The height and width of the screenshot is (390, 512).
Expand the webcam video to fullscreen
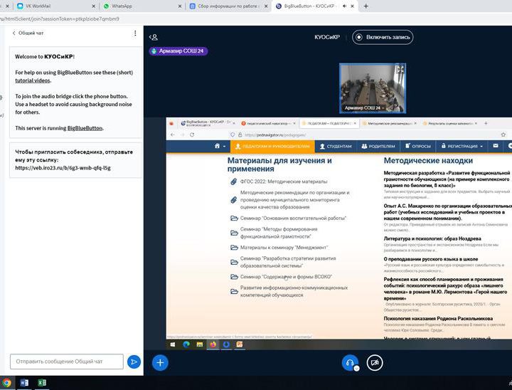tap(400, 70)
